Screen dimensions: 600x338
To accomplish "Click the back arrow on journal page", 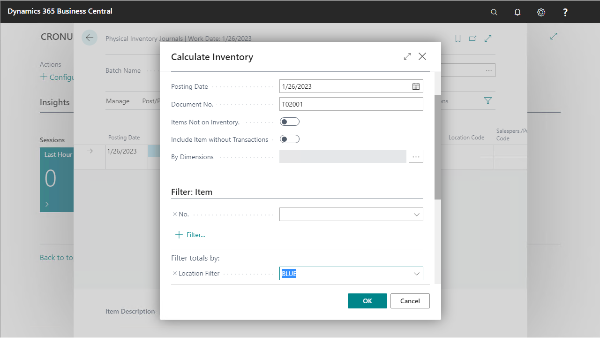I will [89, 38].
